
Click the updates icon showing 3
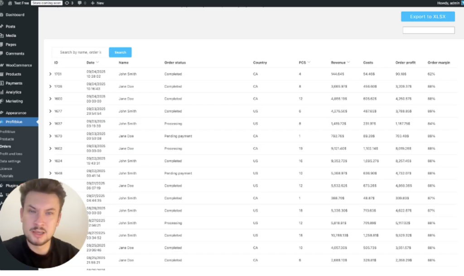pos(67,3)
